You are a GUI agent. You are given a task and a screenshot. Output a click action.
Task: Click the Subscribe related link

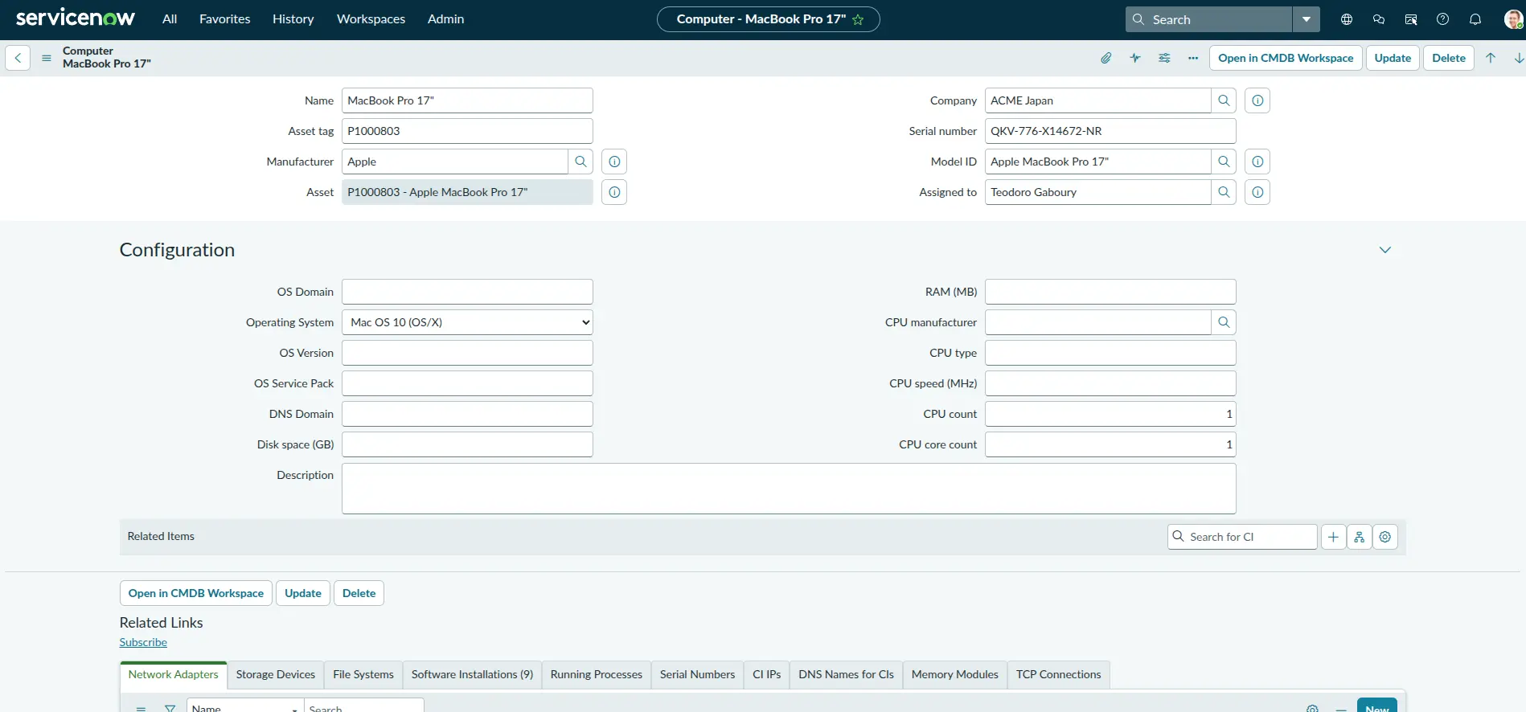tap(143, 642)
